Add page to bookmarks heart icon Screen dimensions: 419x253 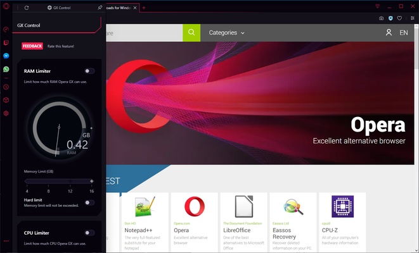(399, 18)
